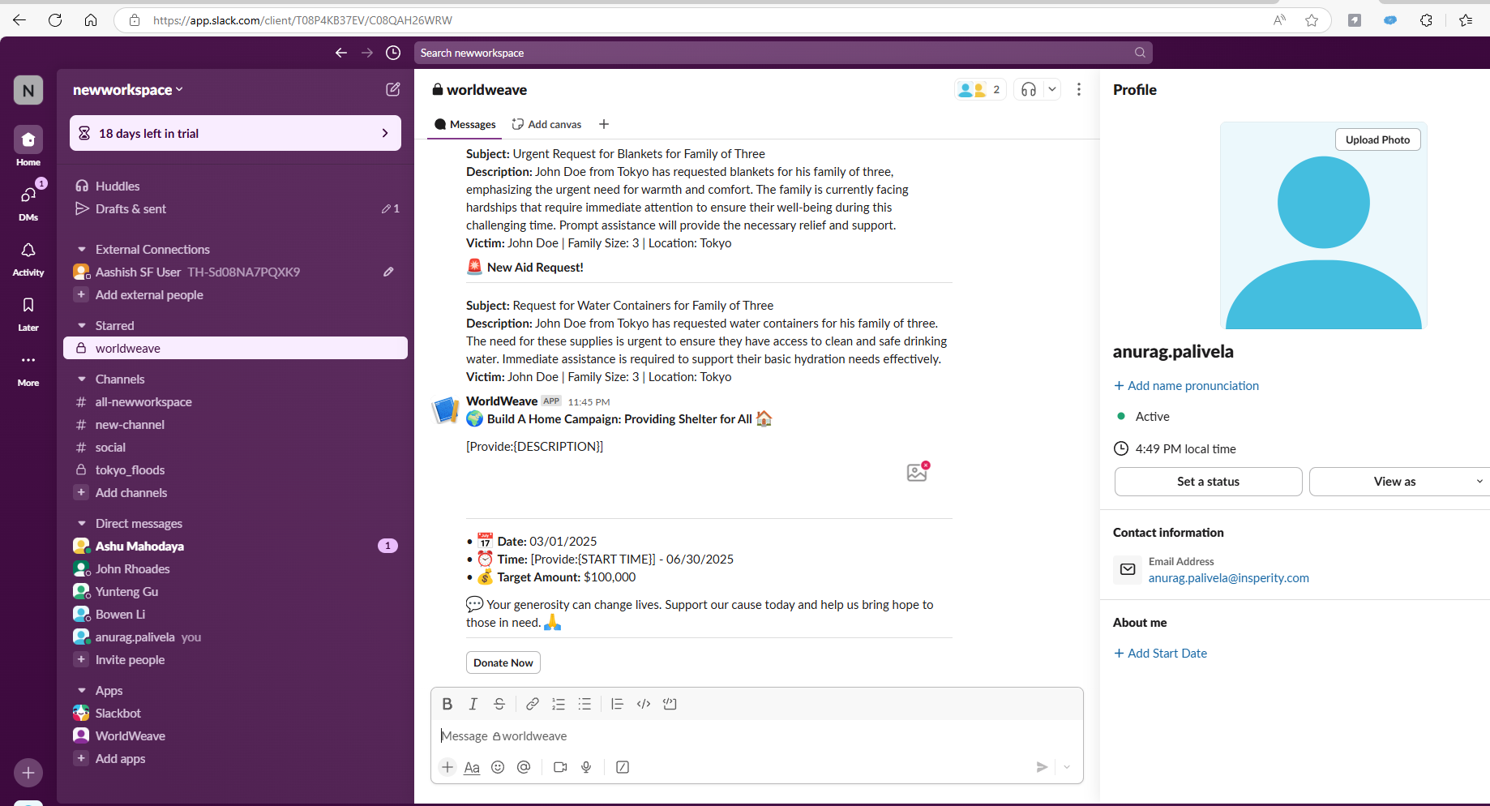
Task: Click Set a status button
Action: (1208, 482)
